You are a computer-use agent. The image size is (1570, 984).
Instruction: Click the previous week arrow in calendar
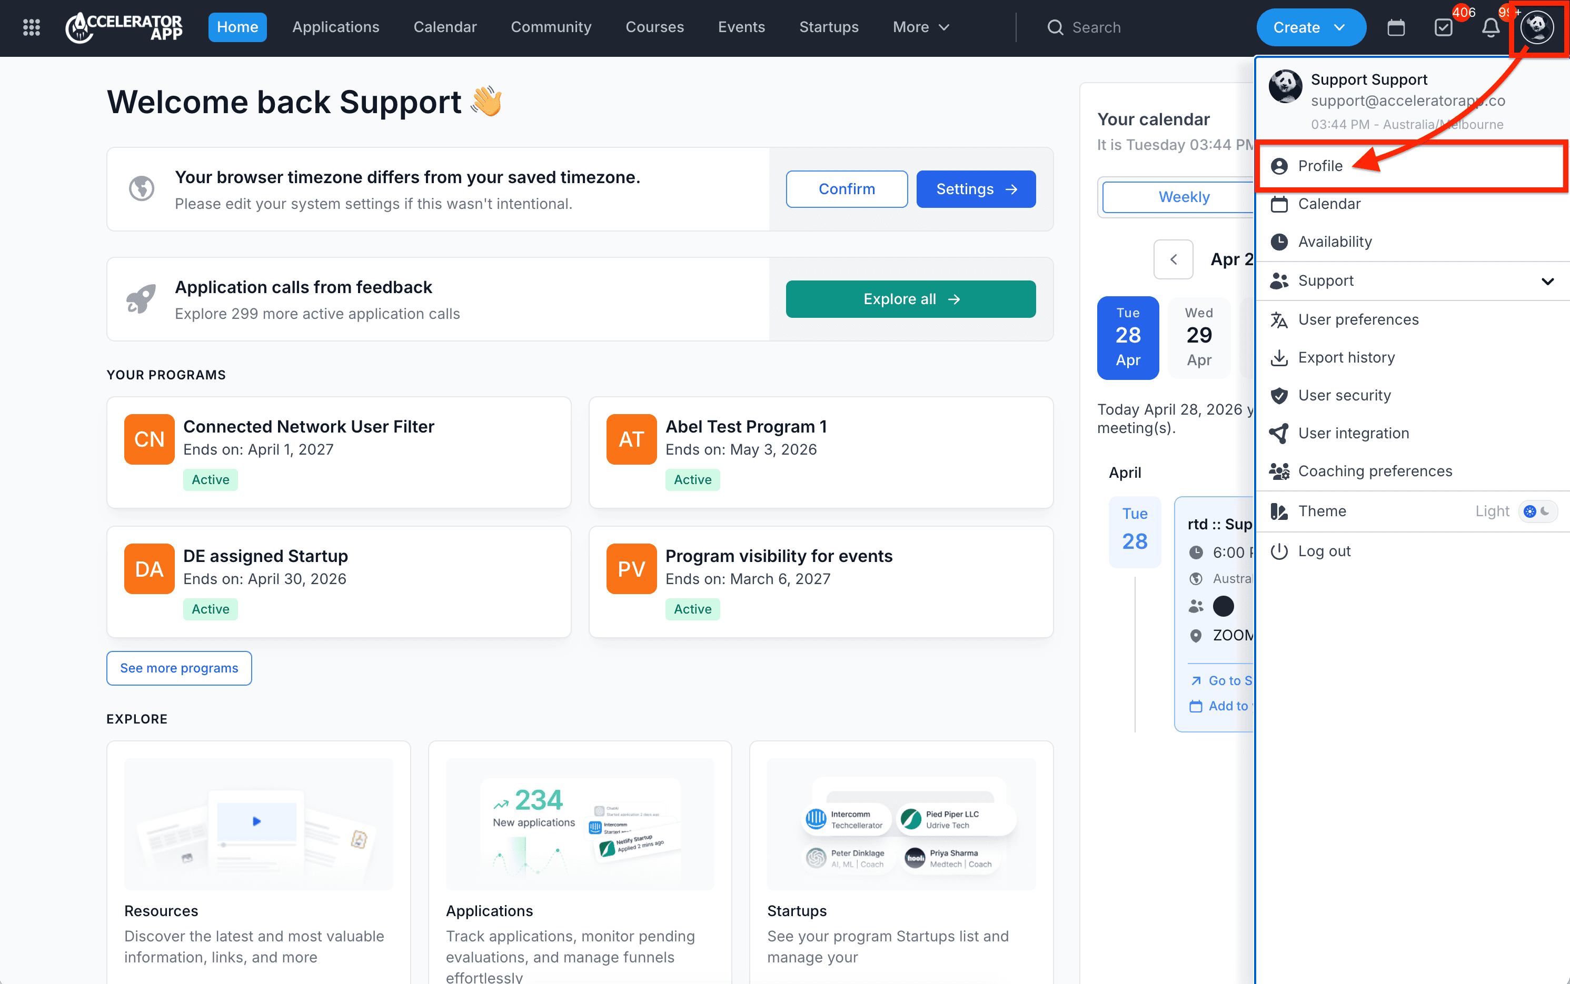point(1173,259)
